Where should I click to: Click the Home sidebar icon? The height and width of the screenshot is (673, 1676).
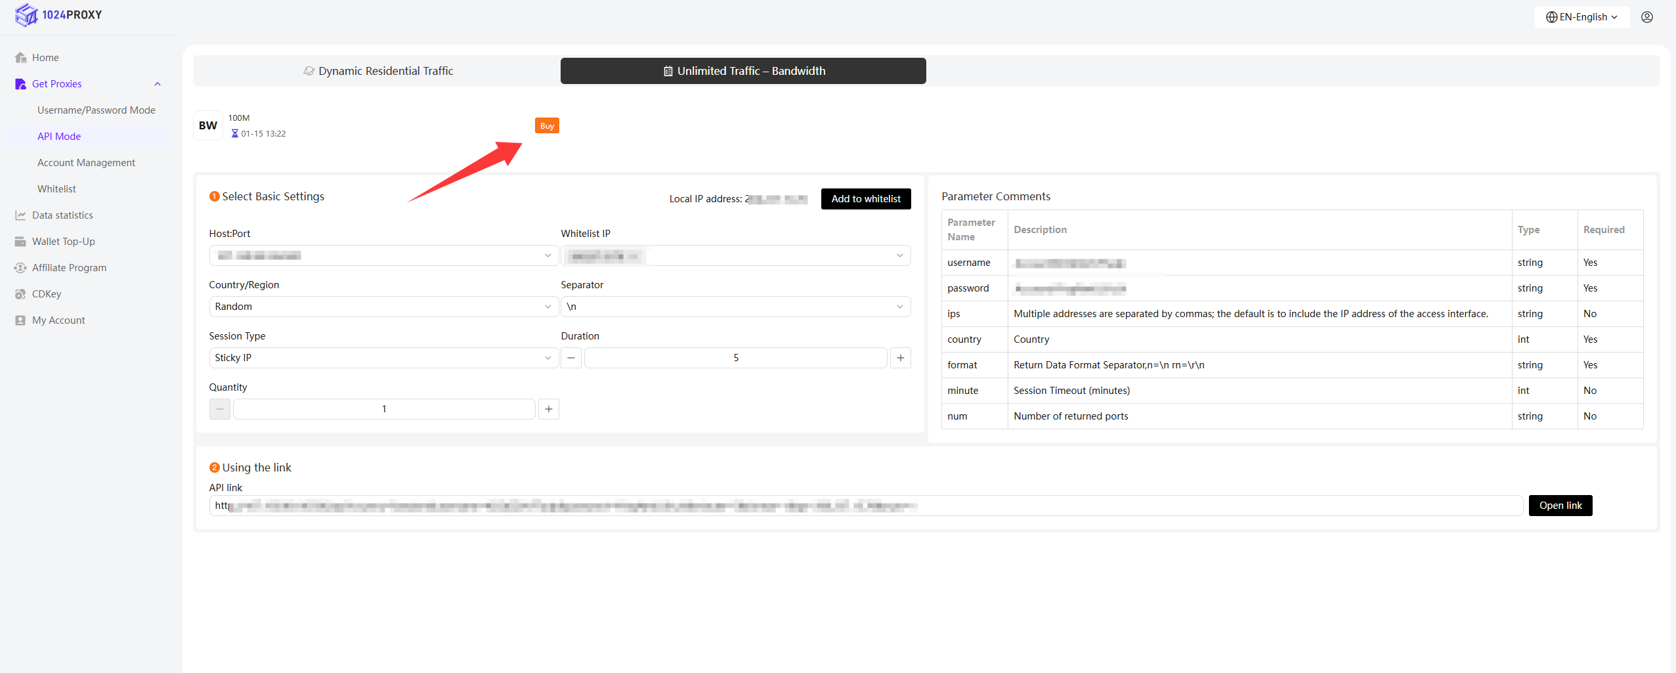(x=20, y=58)
